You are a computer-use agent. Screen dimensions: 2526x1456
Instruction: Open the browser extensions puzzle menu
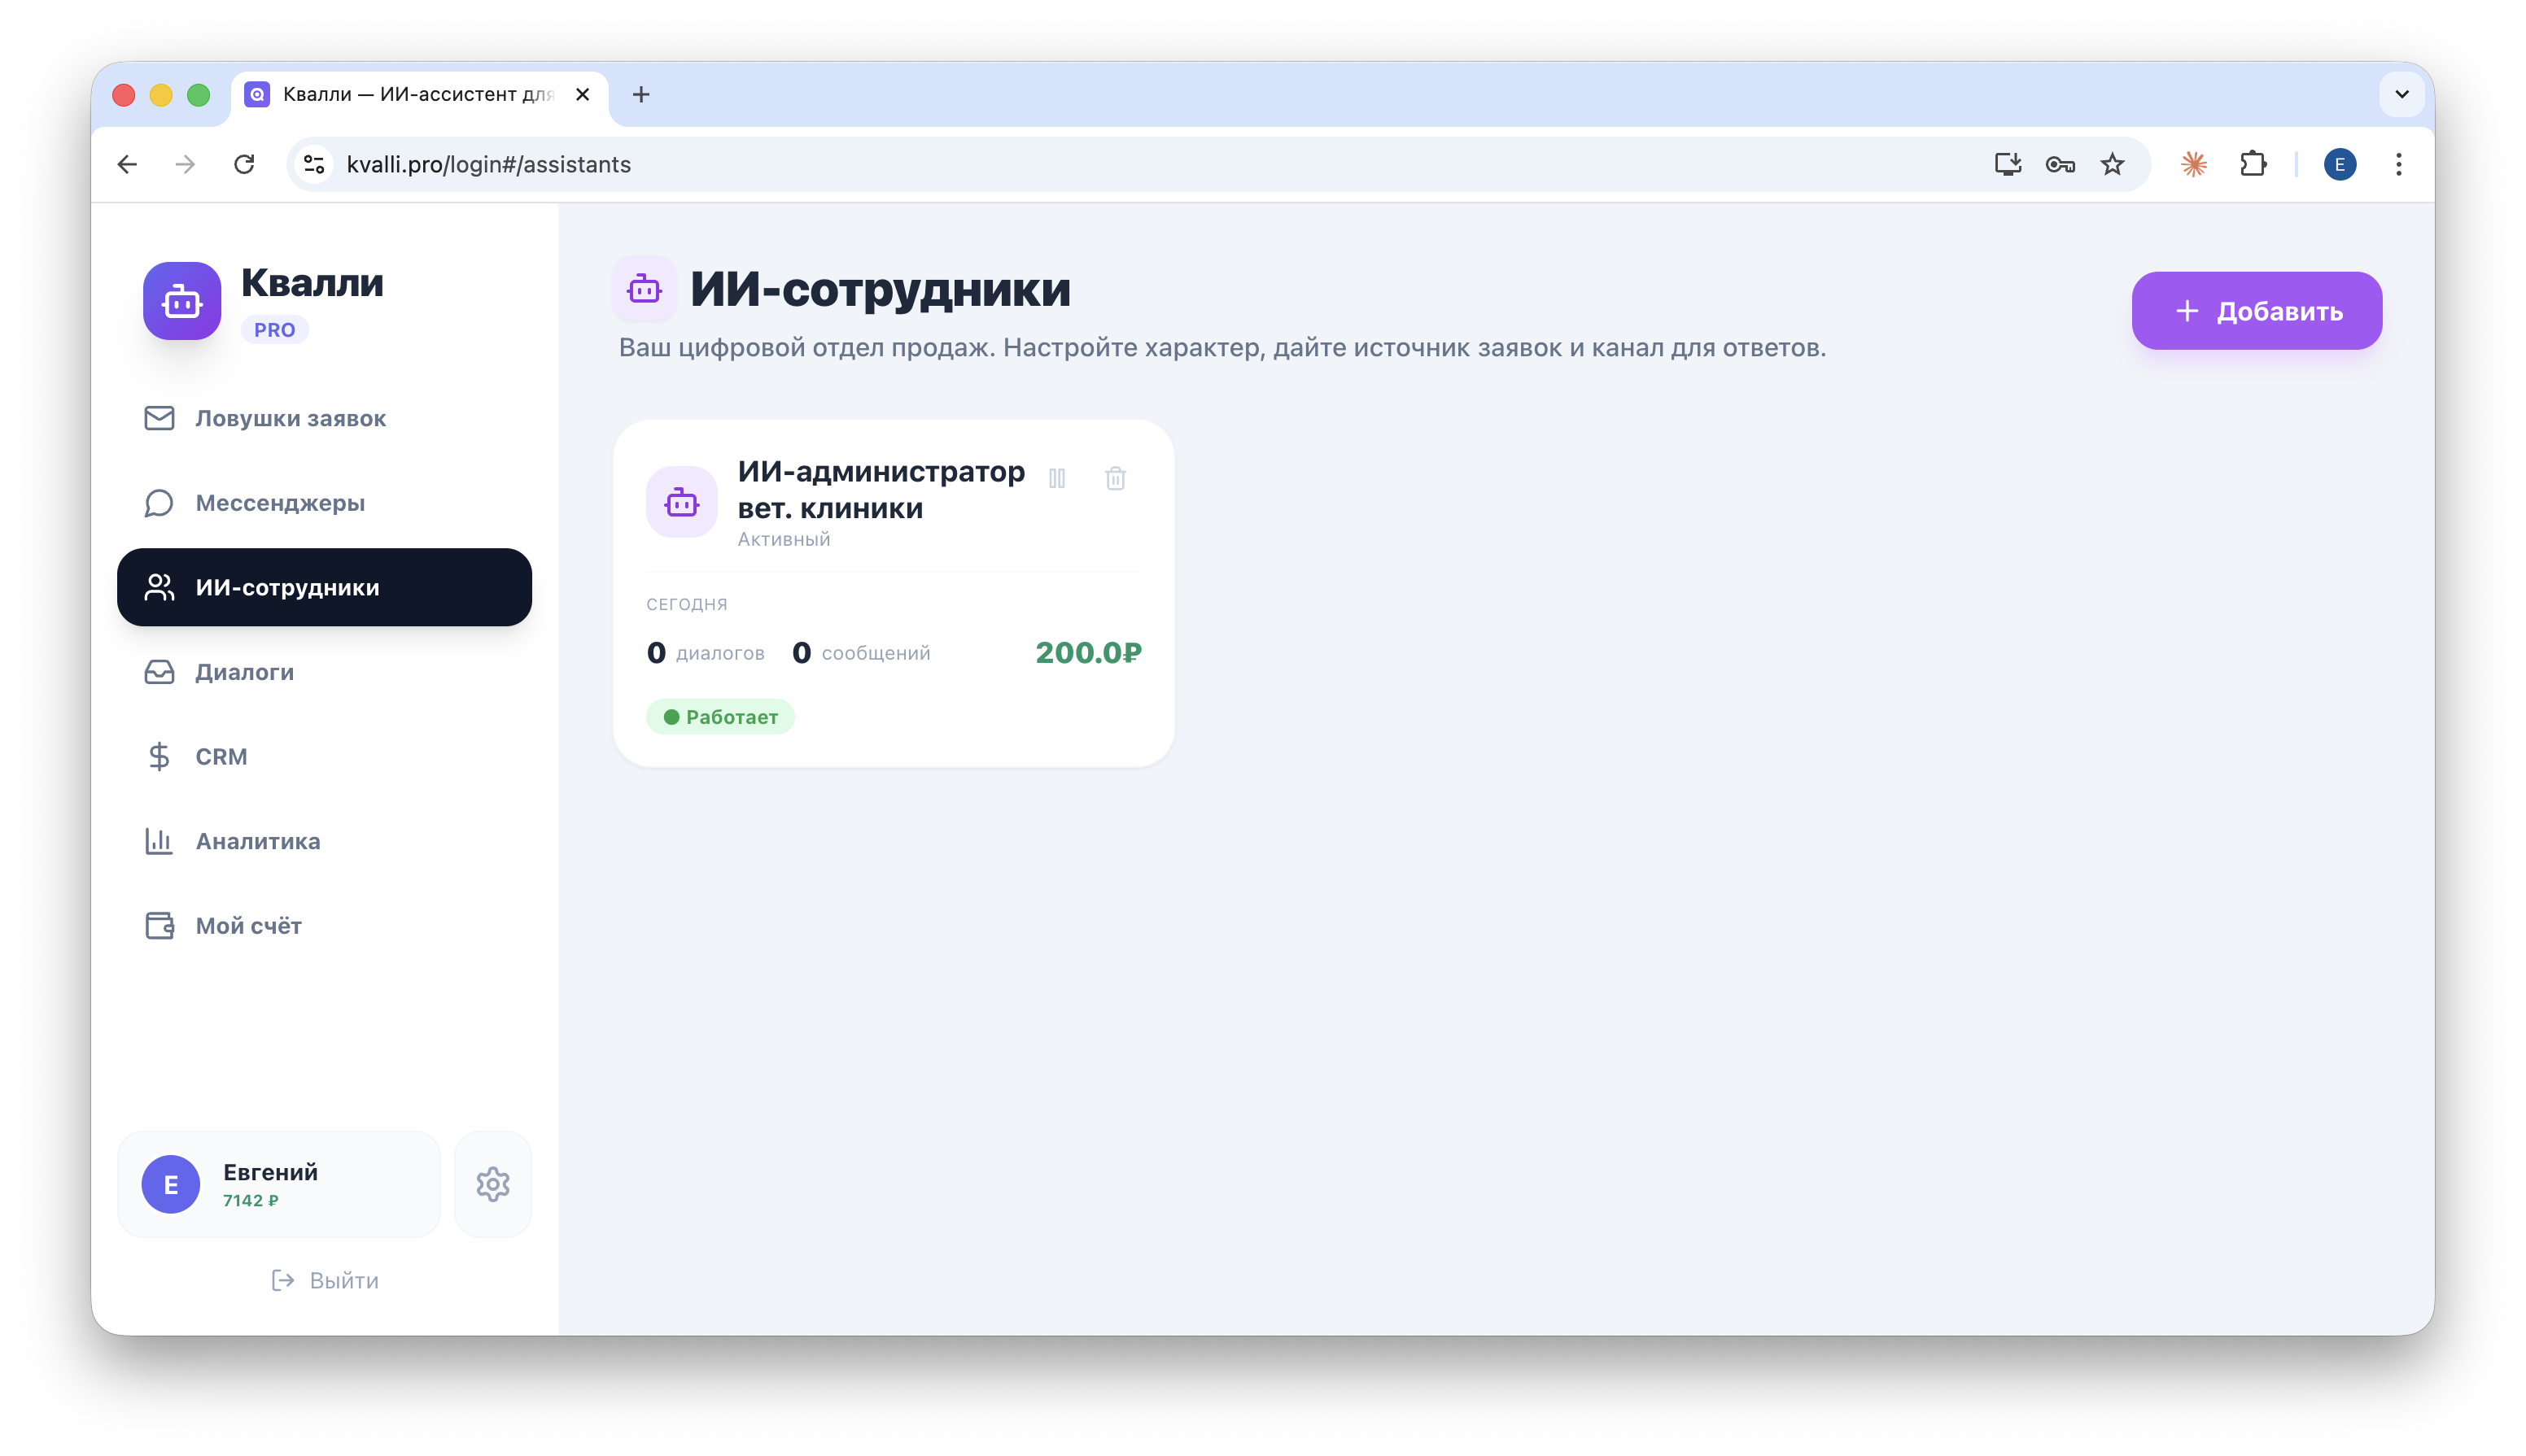point(2253,164)
